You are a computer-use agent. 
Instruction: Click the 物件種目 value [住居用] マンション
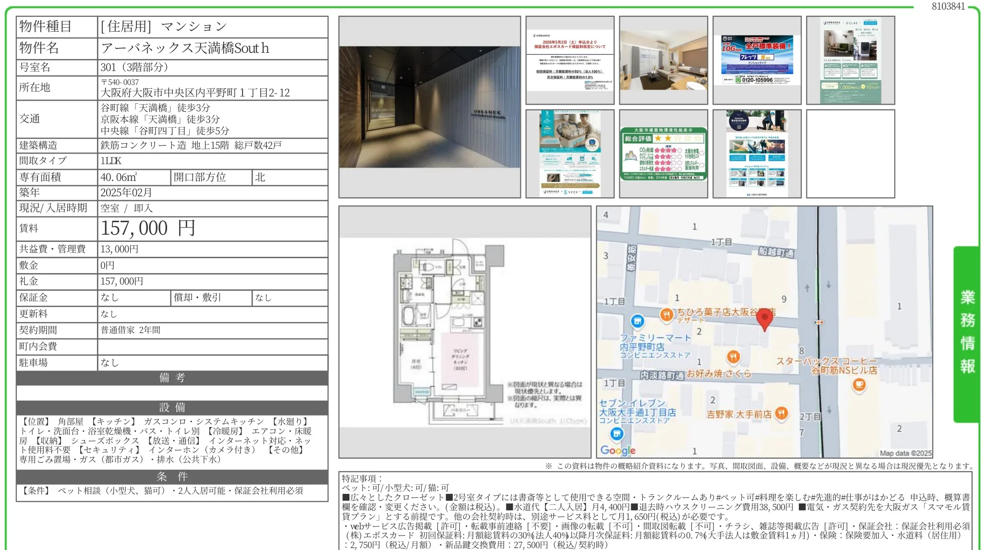tap(163, 27)
